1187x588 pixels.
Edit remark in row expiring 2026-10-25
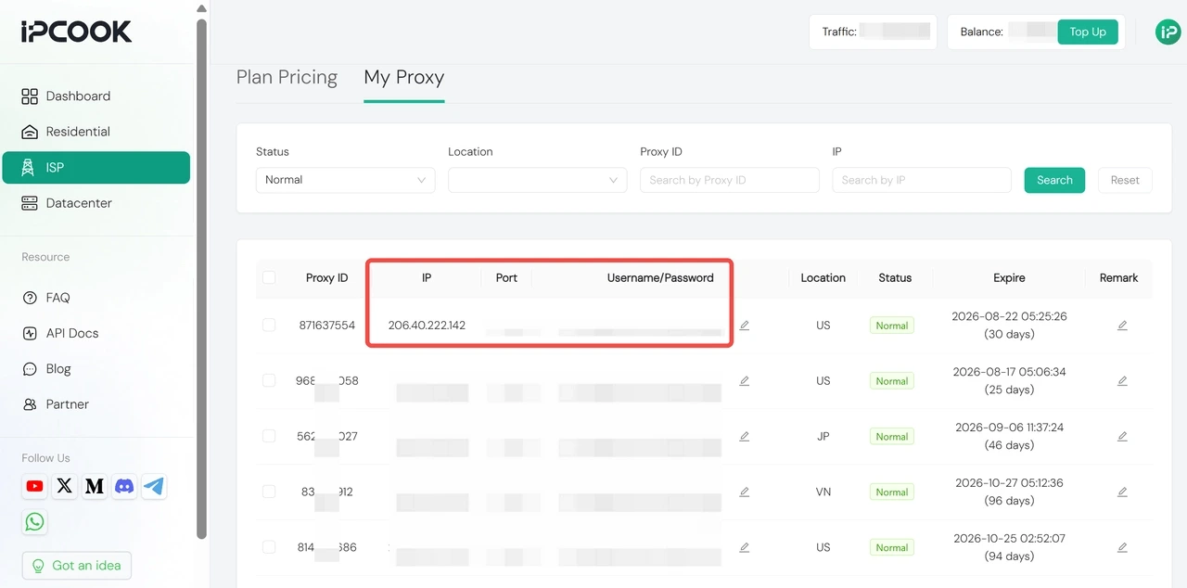[1122, 548]
